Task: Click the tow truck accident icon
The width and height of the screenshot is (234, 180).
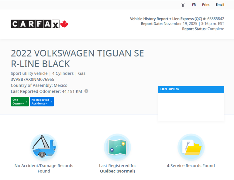Action: pyautogui.click(x=44, y=147)
